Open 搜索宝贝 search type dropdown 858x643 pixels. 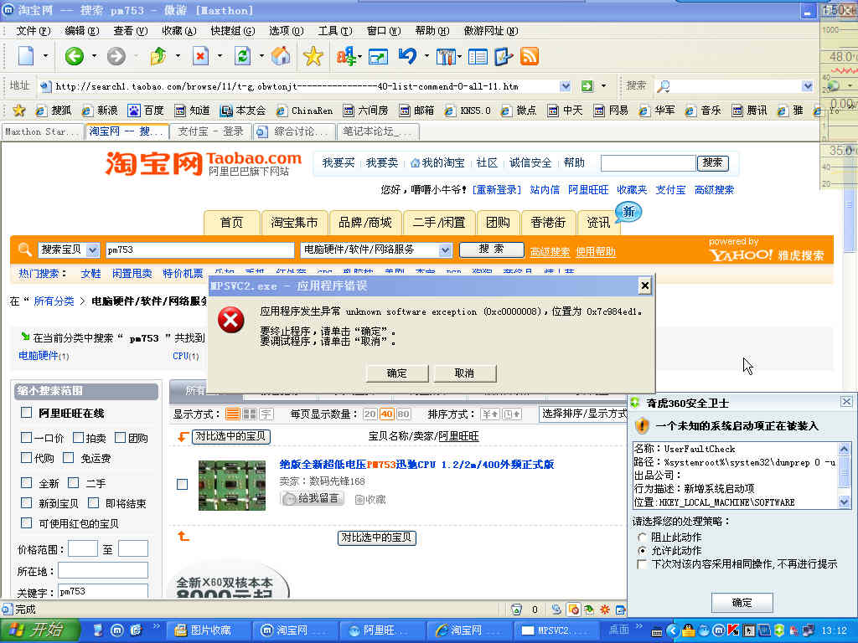coord(92,249)
